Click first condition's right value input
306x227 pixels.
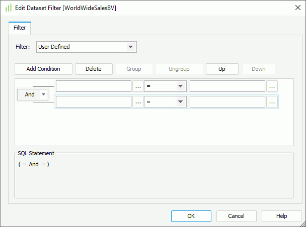pyautogui.click(x=227, y=86)
